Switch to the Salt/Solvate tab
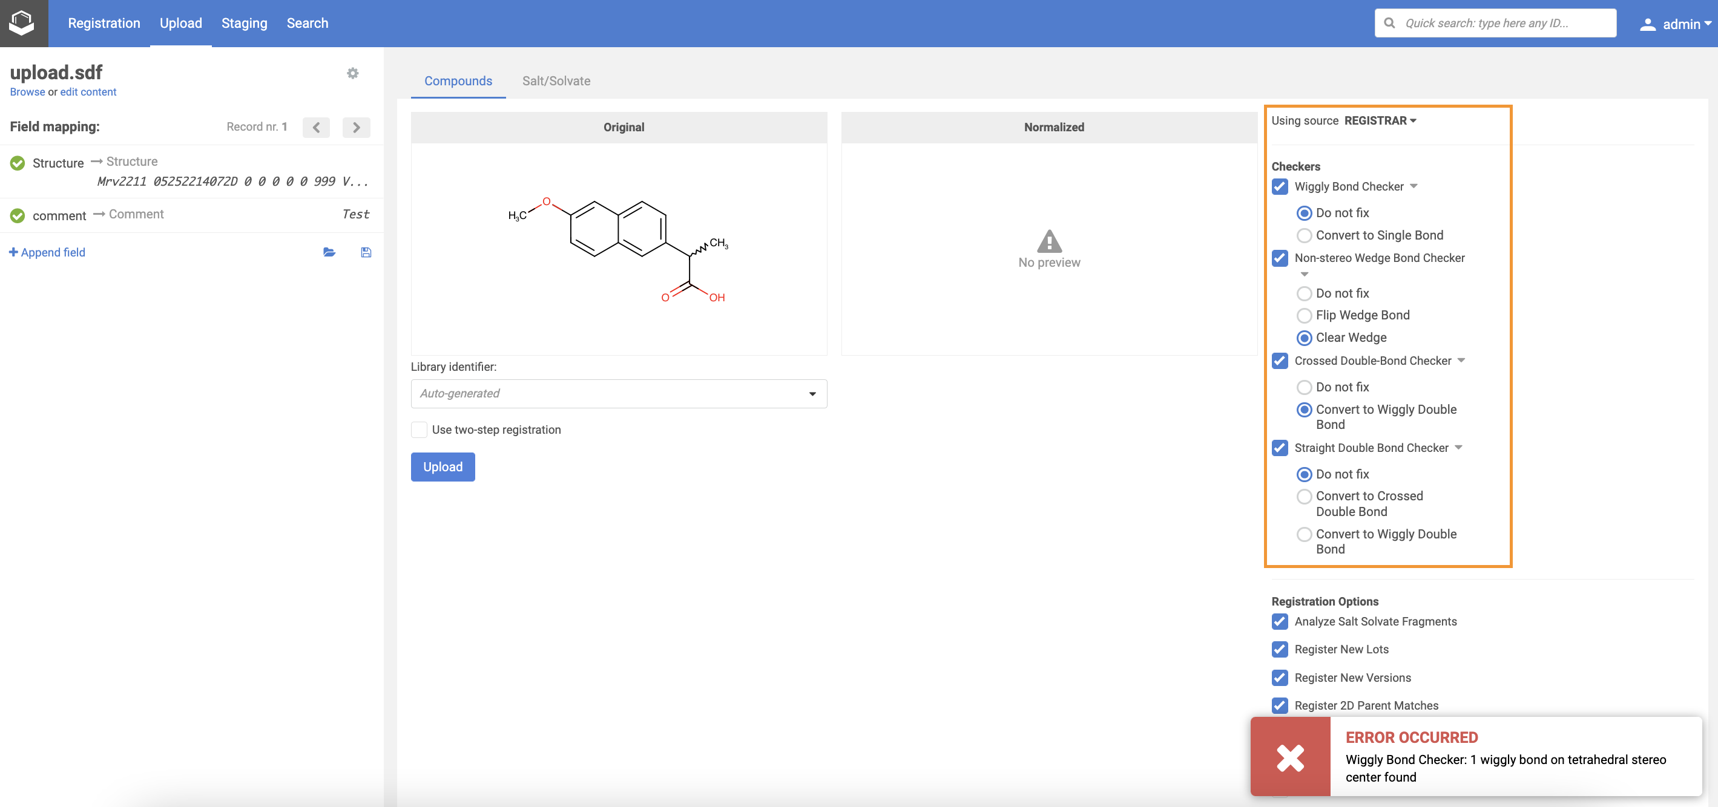The image size is (1718, 807). pos(556,80)
